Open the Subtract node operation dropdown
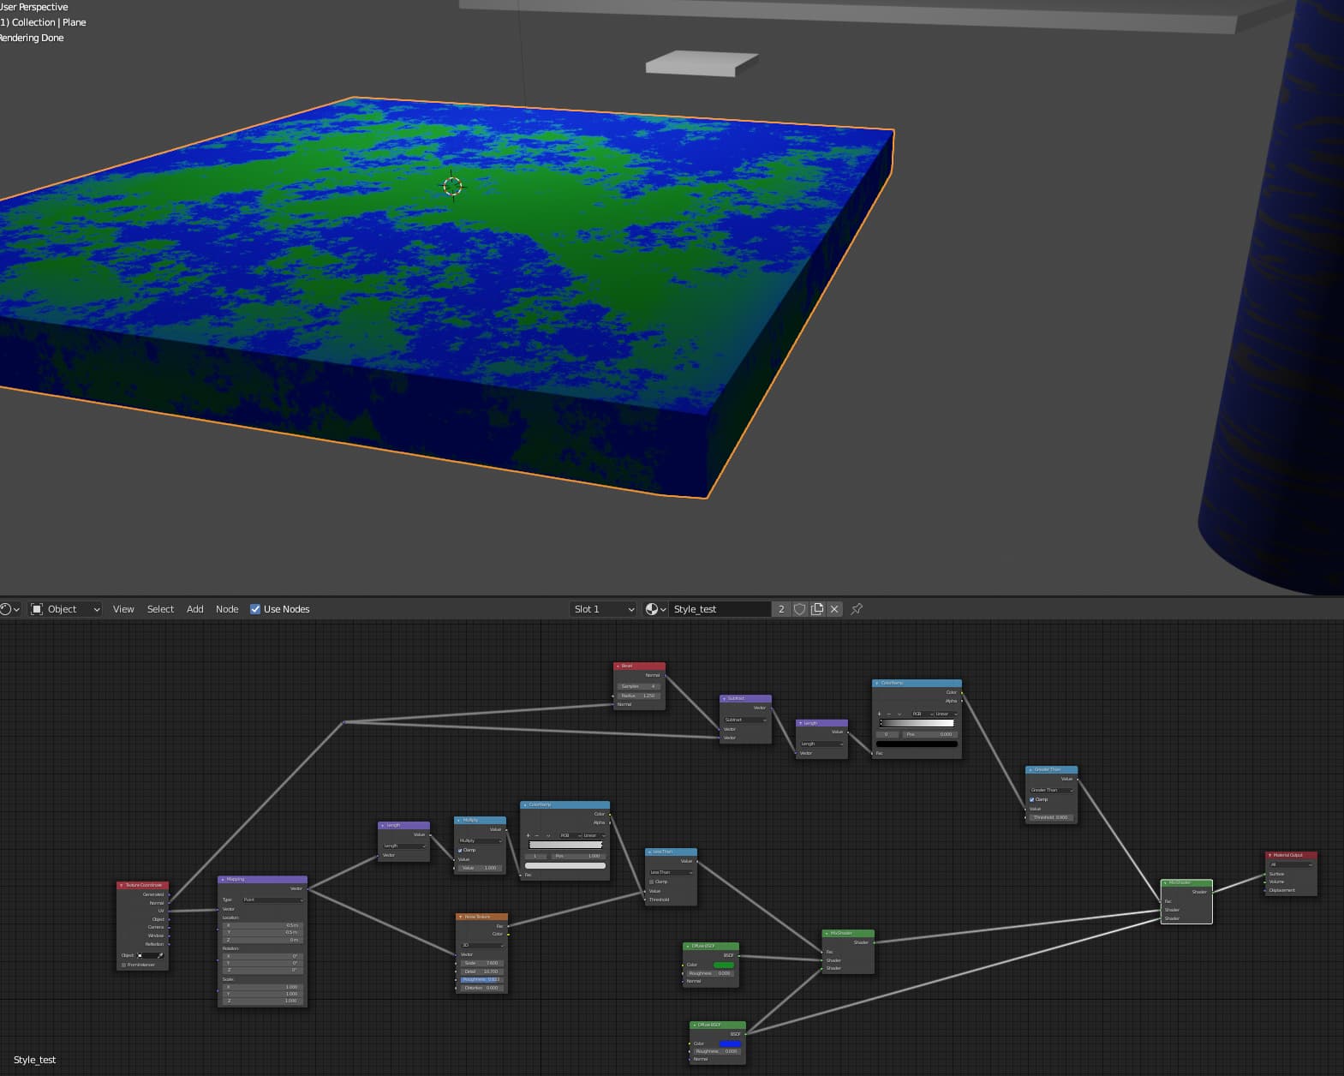The height and width of the screenshot is (1076, 1344). [x=746, y=720]
